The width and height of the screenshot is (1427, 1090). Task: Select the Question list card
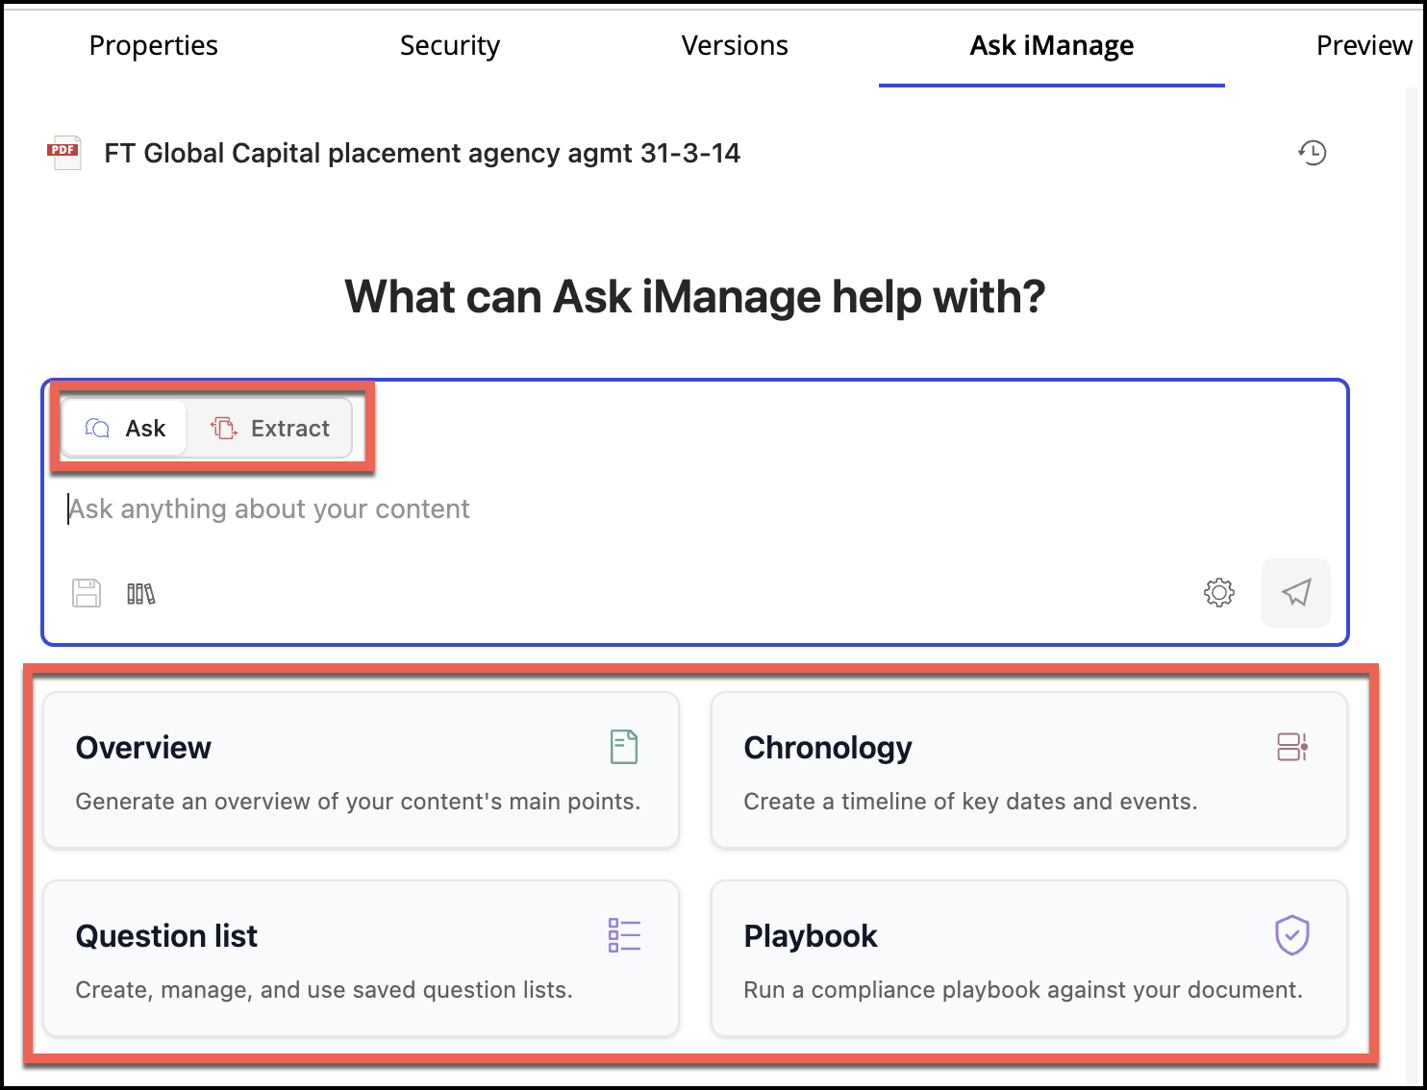coord(362,958)
